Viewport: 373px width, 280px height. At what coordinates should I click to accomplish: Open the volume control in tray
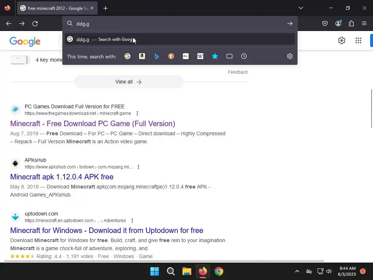pos(329,271)
